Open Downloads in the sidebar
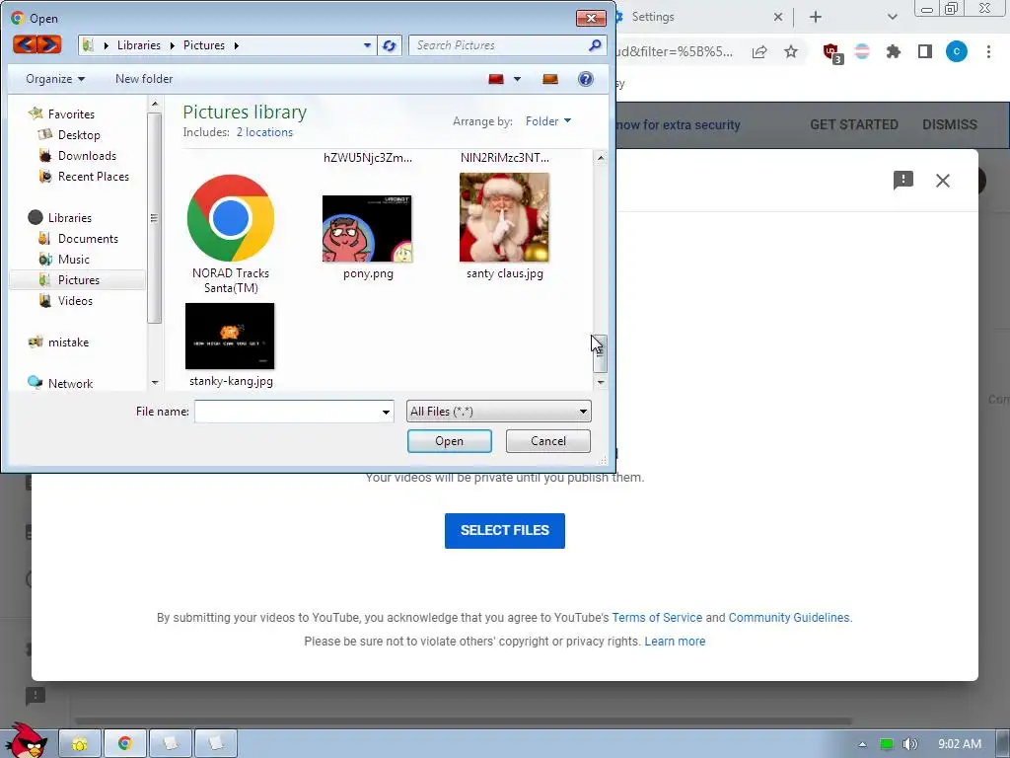The image size is (1010, 758). pyautogui.click(x=87, y=155)
